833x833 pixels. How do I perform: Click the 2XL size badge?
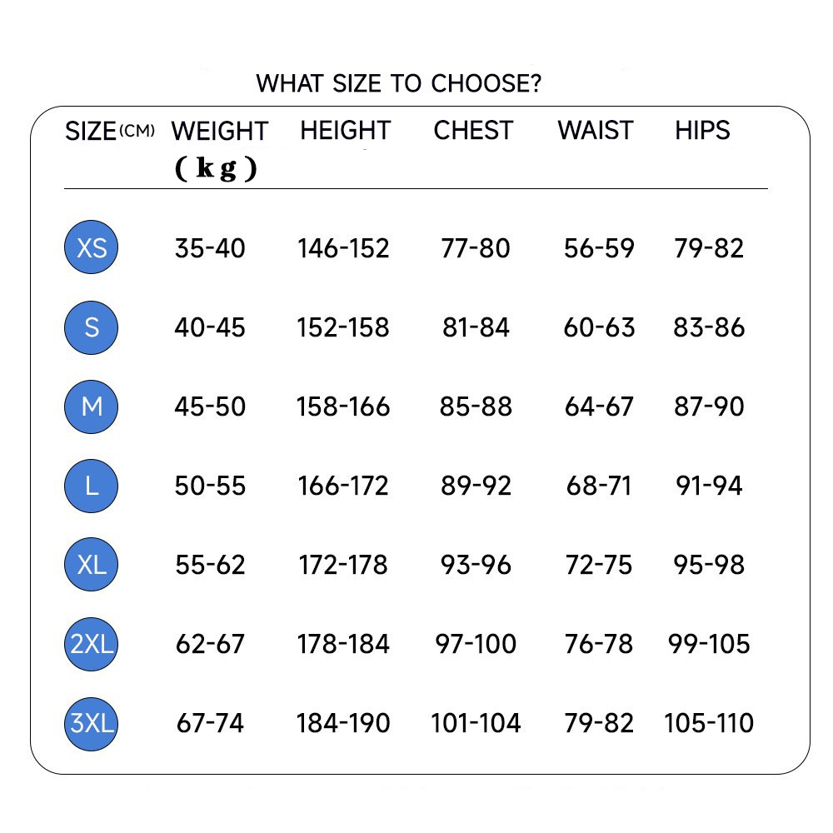[x=92, y=644]
